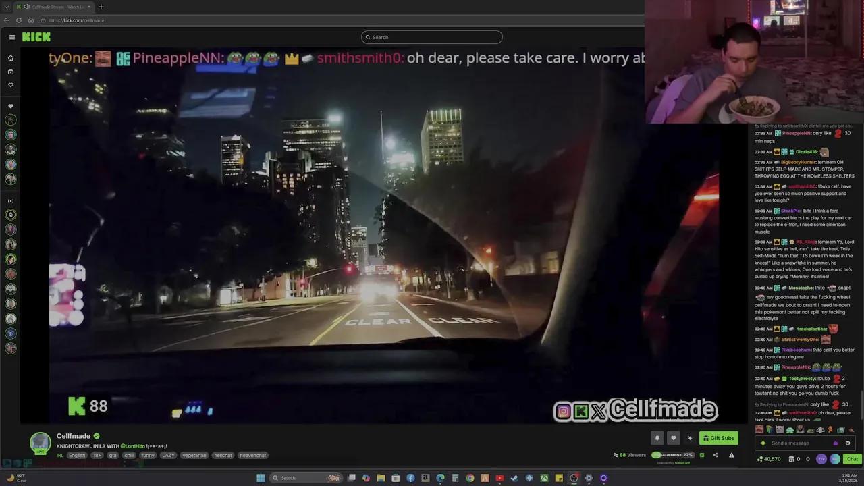Viewport: 864px width, 486px height.
Task: Click the Home icon in the left sidebar
Action: (10, 58)
